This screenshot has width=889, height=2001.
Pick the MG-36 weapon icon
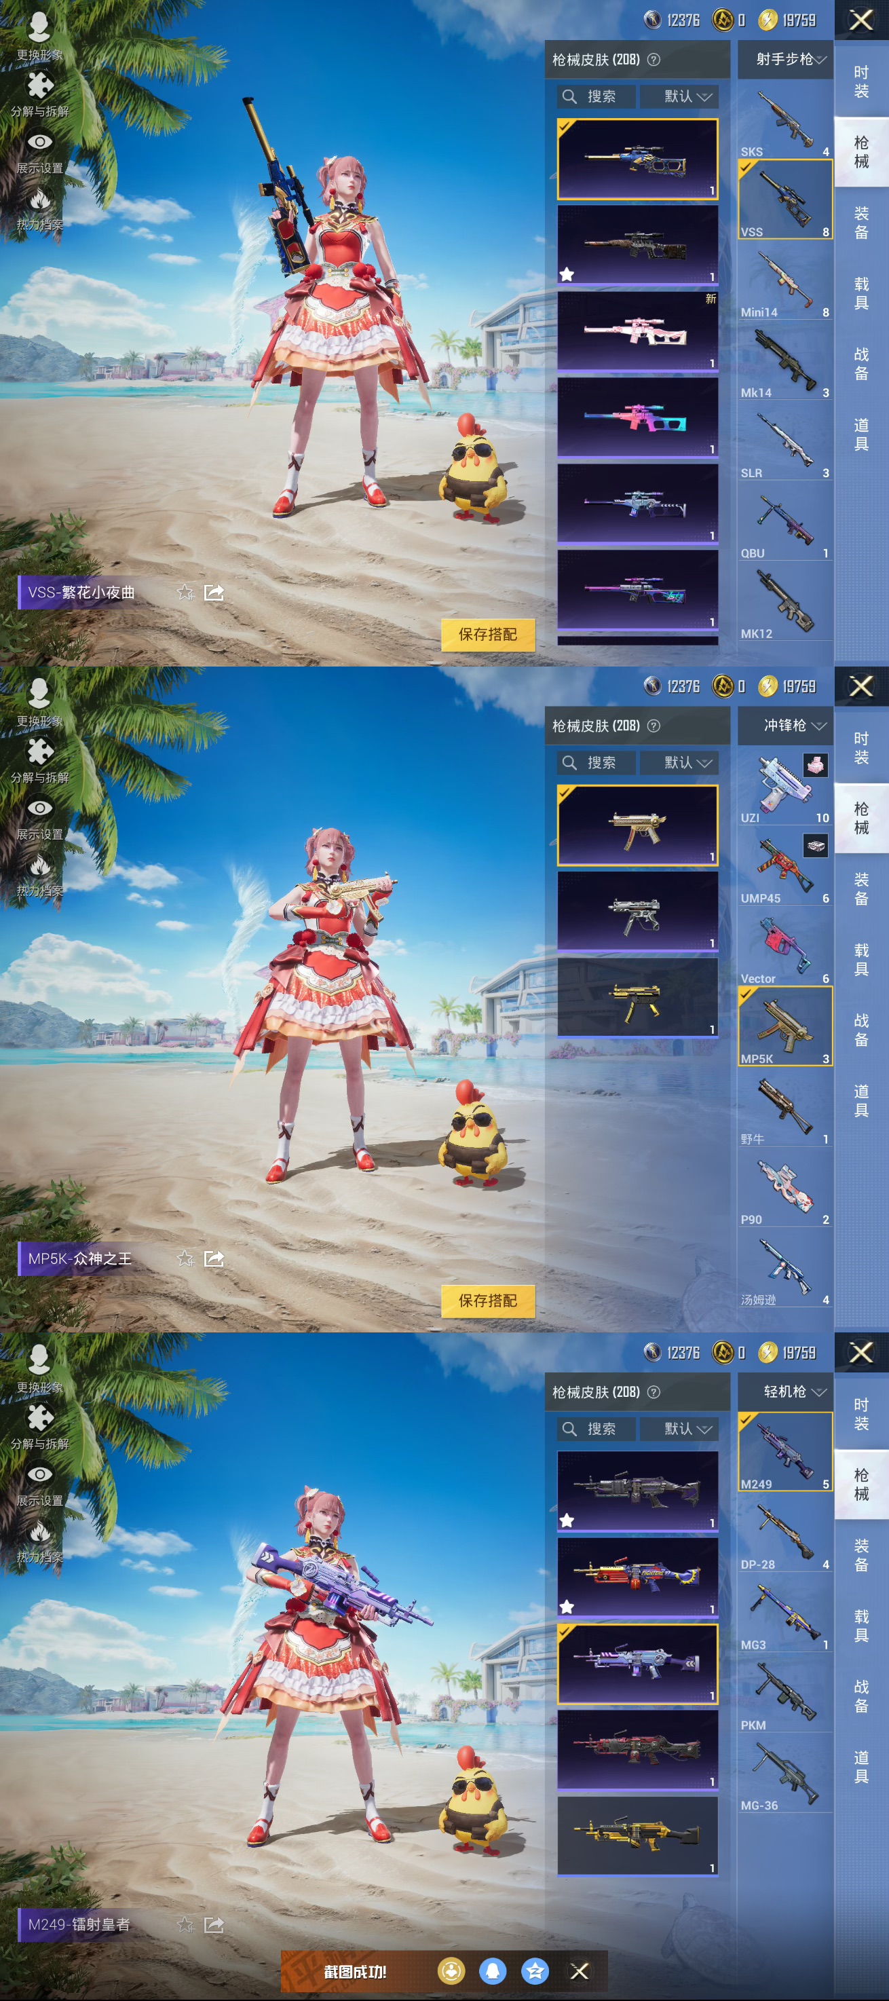click(x=785, y=1774)
